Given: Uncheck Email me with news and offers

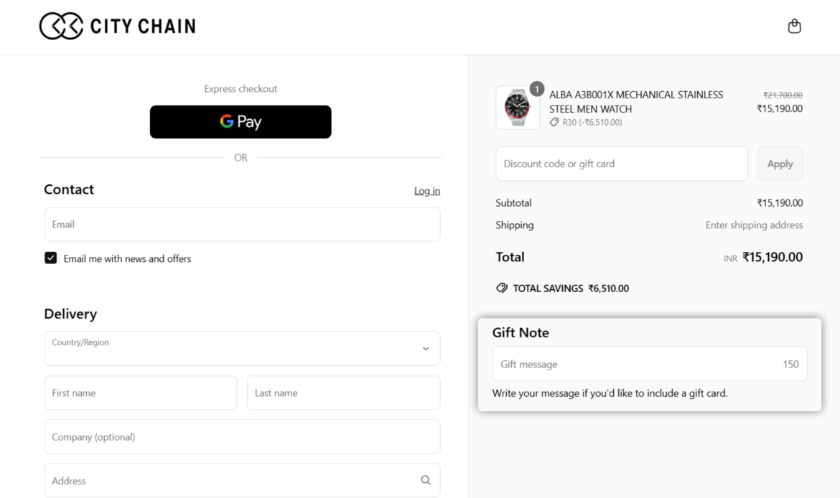Looking at the screenshot, I should [x=50, y=258].
